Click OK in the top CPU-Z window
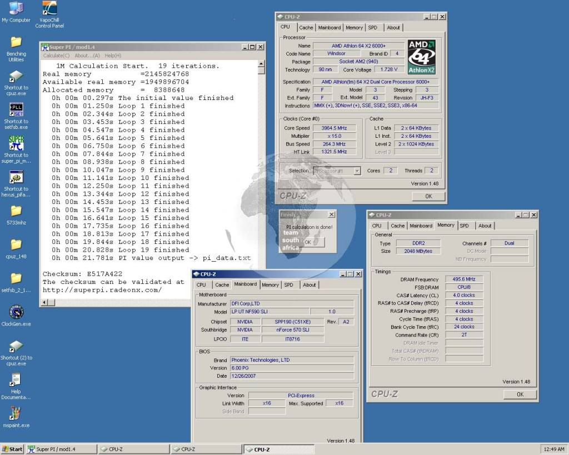This screenshot has width=569, height=455. 428,196
